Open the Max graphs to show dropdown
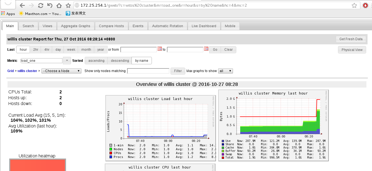Screen dimensions: 372x171 coord(225,71)
